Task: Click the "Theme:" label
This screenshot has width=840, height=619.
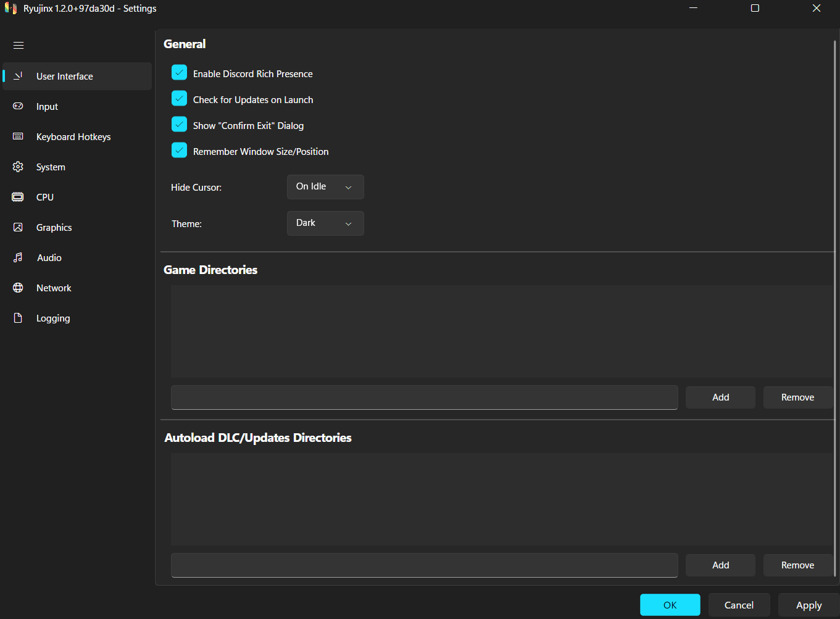Action: [x=186, y=223]
